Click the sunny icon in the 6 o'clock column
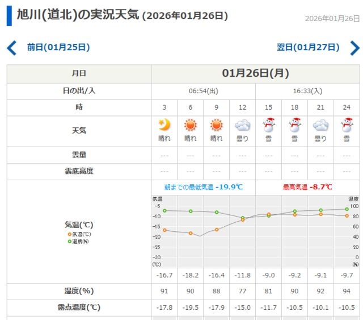Image resolution: width=363 pixels, height=320 pixels. coord(190,125)
